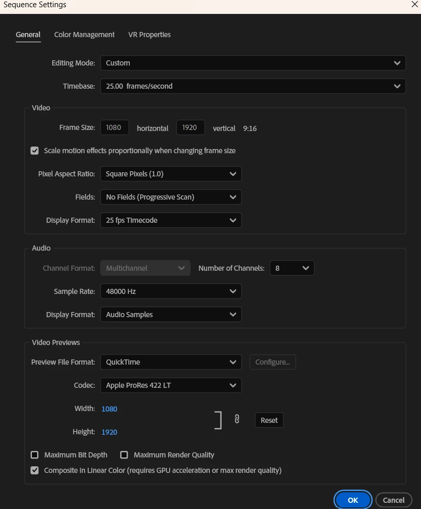Click the Reset button for preview size
421x509 pixels.
[269, 420]
